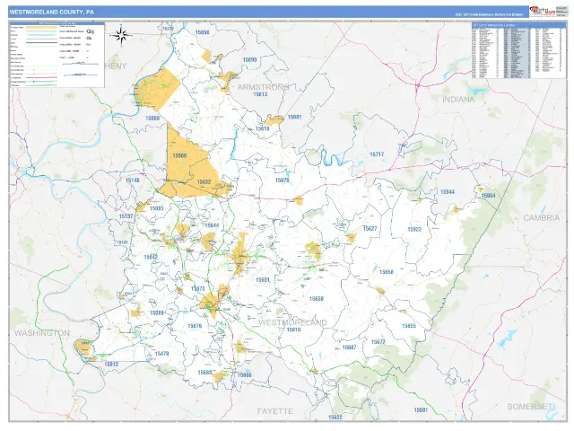Select ZIP code 15683 label
574x431 pixels.
coord(204,373)
